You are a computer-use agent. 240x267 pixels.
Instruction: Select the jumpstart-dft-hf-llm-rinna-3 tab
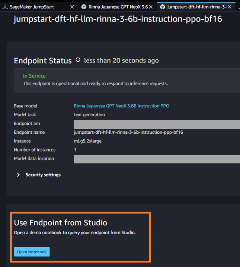(x=197, y=7)
